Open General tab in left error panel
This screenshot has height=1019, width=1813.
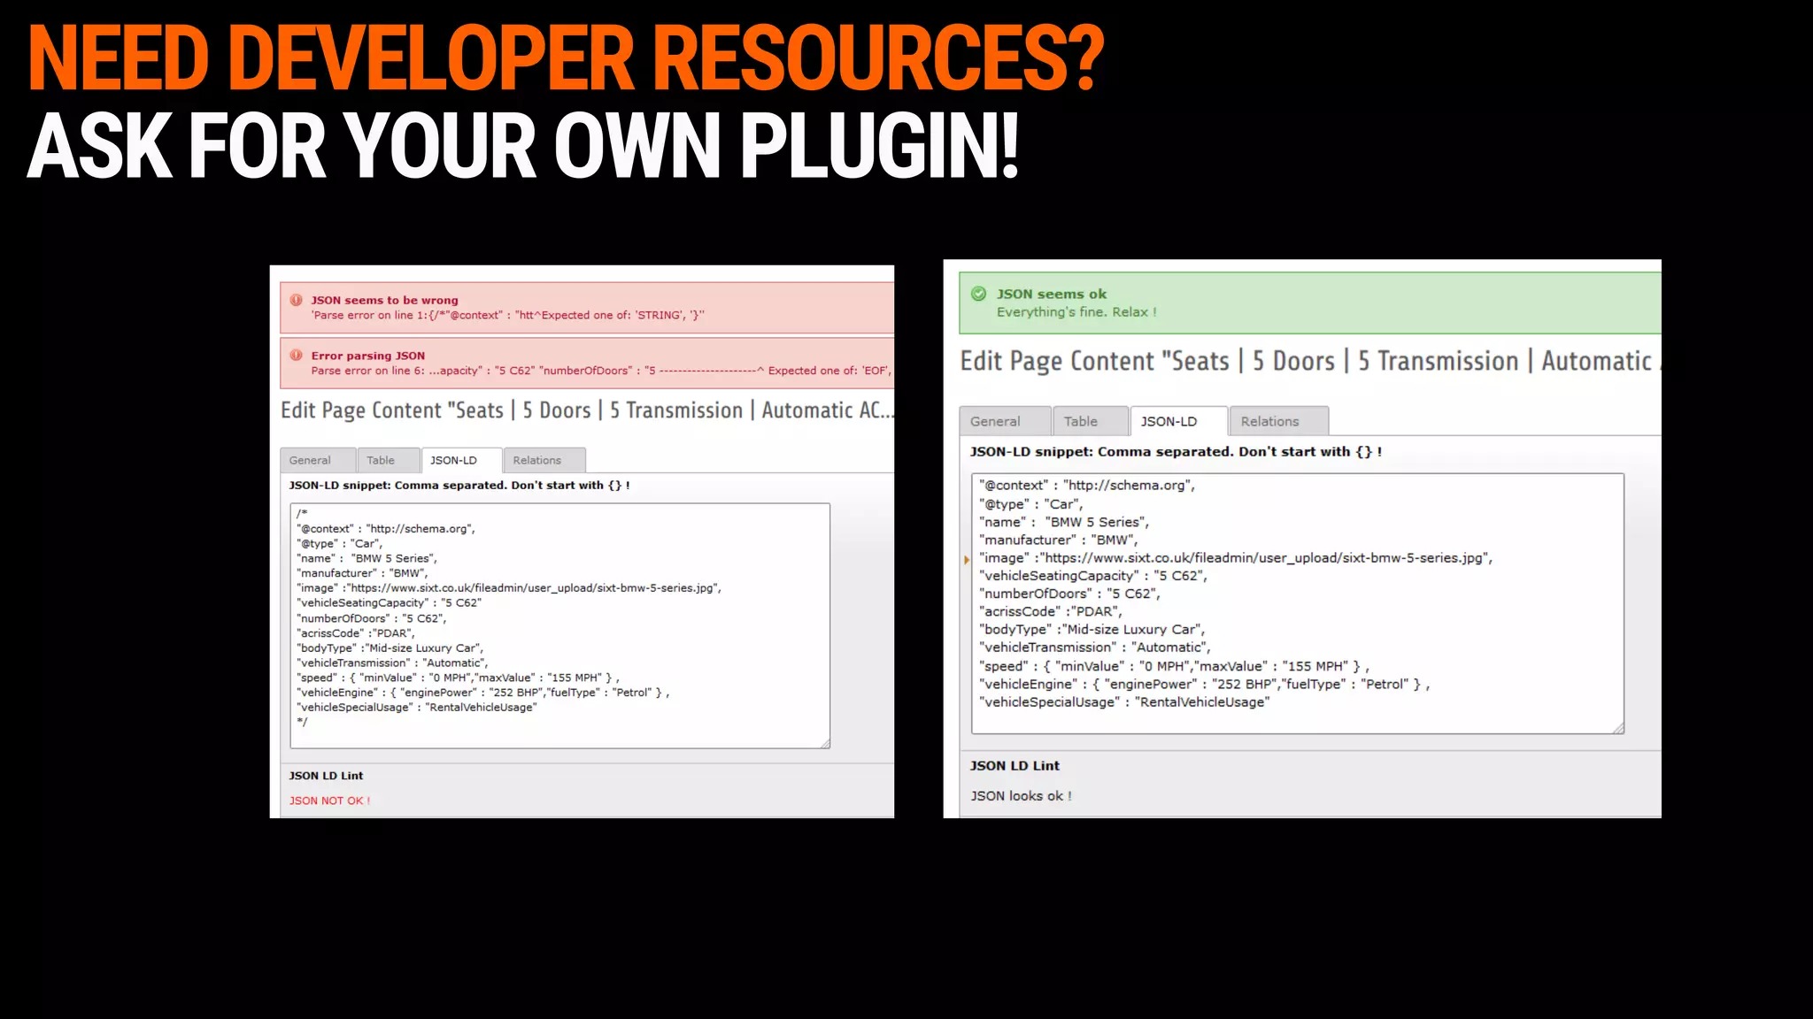click(318, 460)
